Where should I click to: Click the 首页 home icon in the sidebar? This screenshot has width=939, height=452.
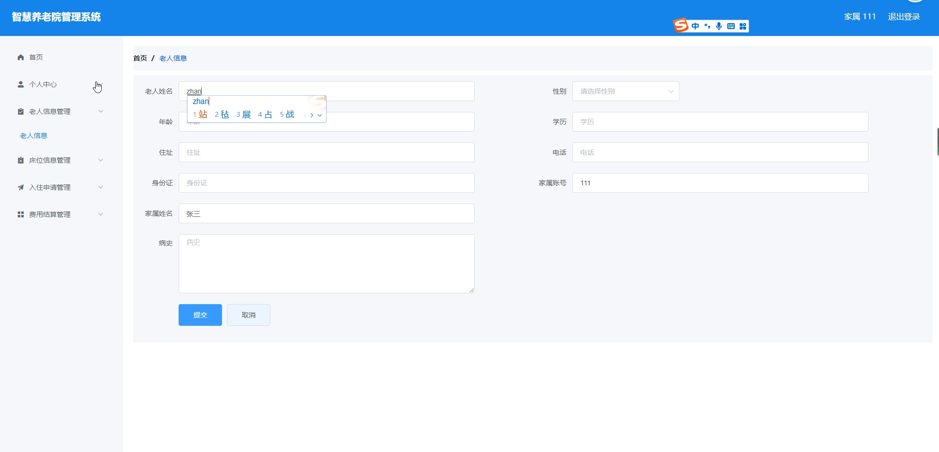pos(21,57)
